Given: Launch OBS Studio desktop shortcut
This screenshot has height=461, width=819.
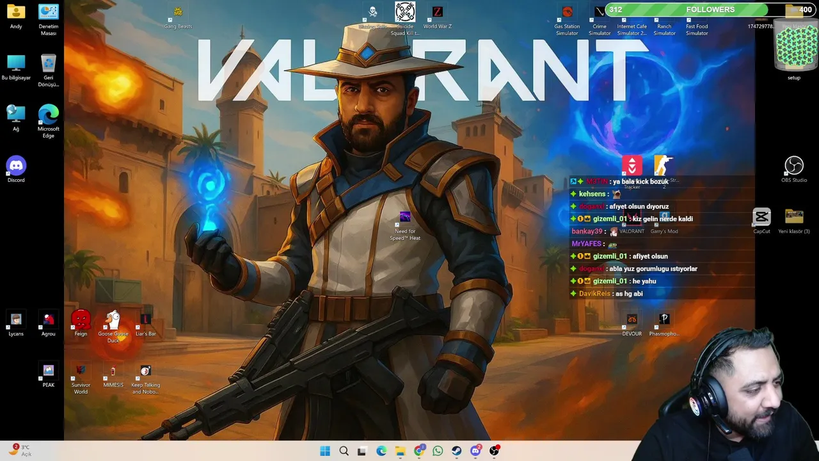Looking at the screenshot, I should (x=794, y=166).
